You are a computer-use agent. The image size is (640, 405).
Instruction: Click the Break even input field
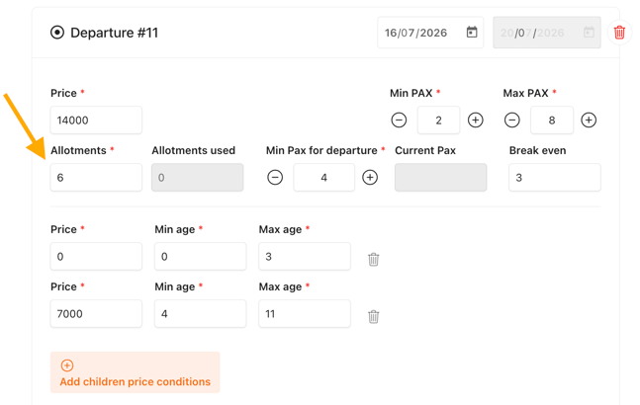click(555, 178)
